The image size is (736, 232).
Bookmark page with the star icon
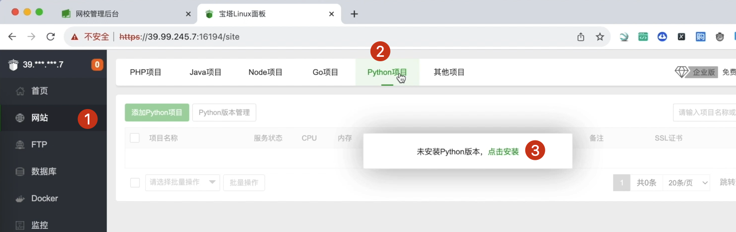pos(600,37)
